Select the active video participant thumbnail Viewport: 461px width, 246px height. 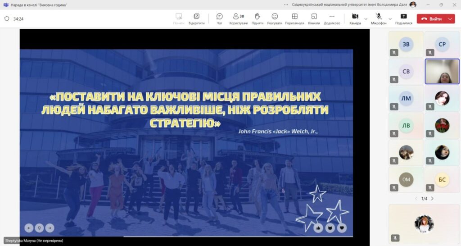tap(442, 72)
